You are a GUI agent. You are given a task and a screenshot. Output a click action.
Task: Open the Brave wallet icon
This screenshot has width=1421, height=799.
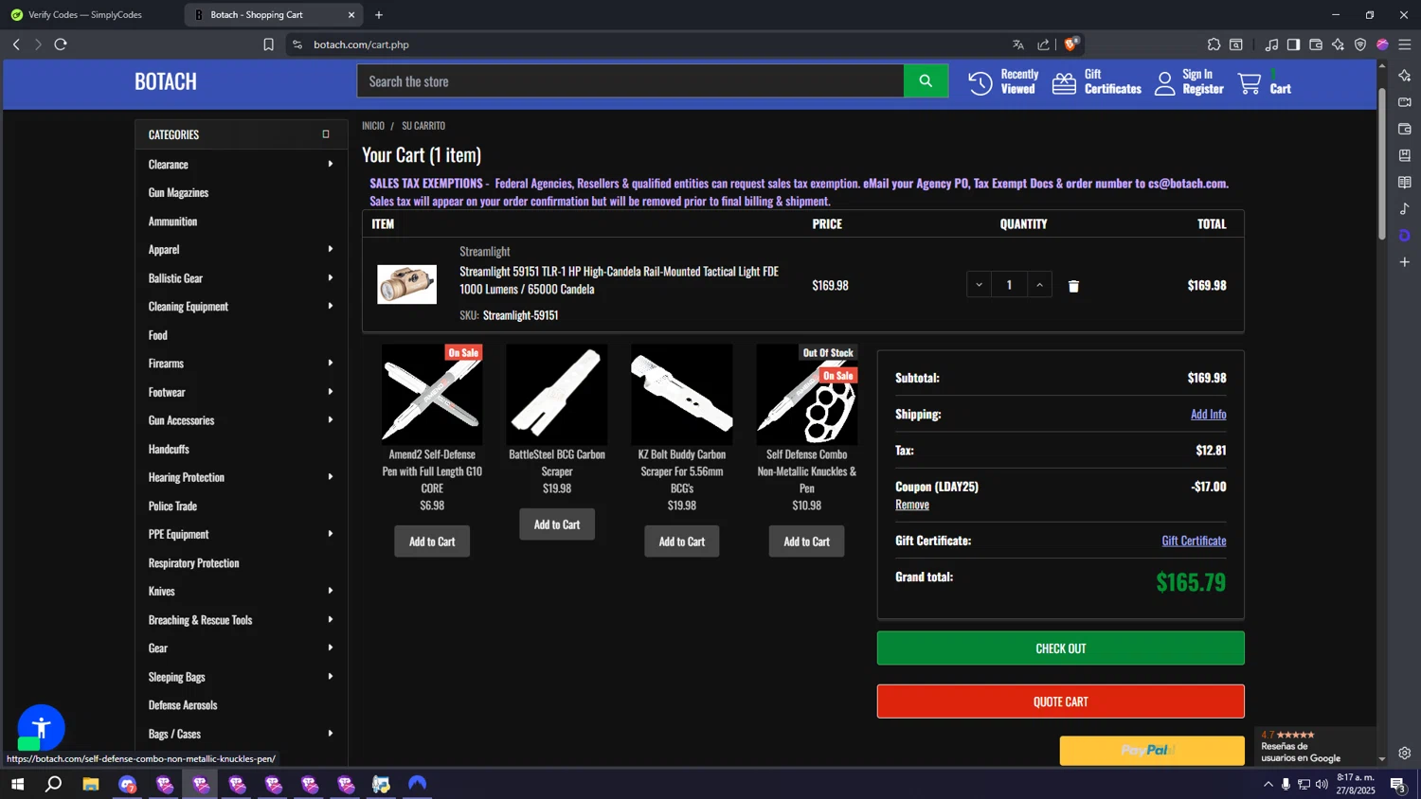(x=1315, y=44)
